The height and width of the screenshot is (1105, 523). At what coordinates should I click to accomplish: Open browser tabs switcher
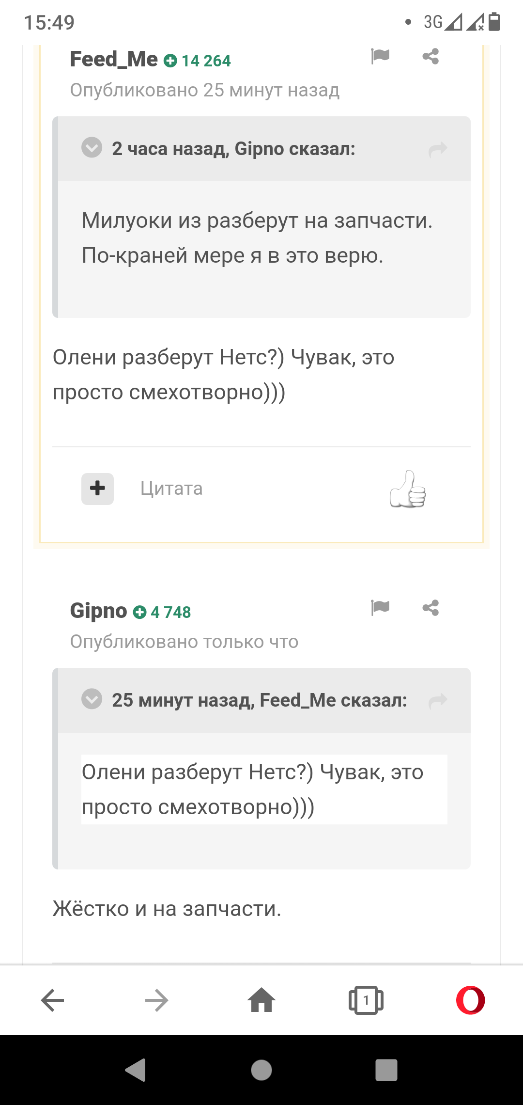click(x=366, y=1000)
